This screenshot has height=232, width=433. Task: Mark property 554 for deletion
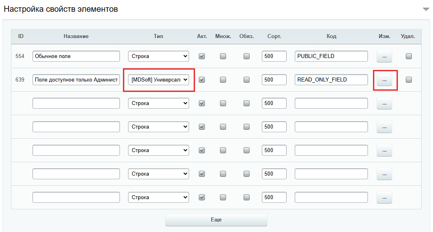409,56
